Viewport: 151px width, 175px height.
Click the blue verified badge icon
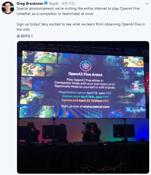46,3
